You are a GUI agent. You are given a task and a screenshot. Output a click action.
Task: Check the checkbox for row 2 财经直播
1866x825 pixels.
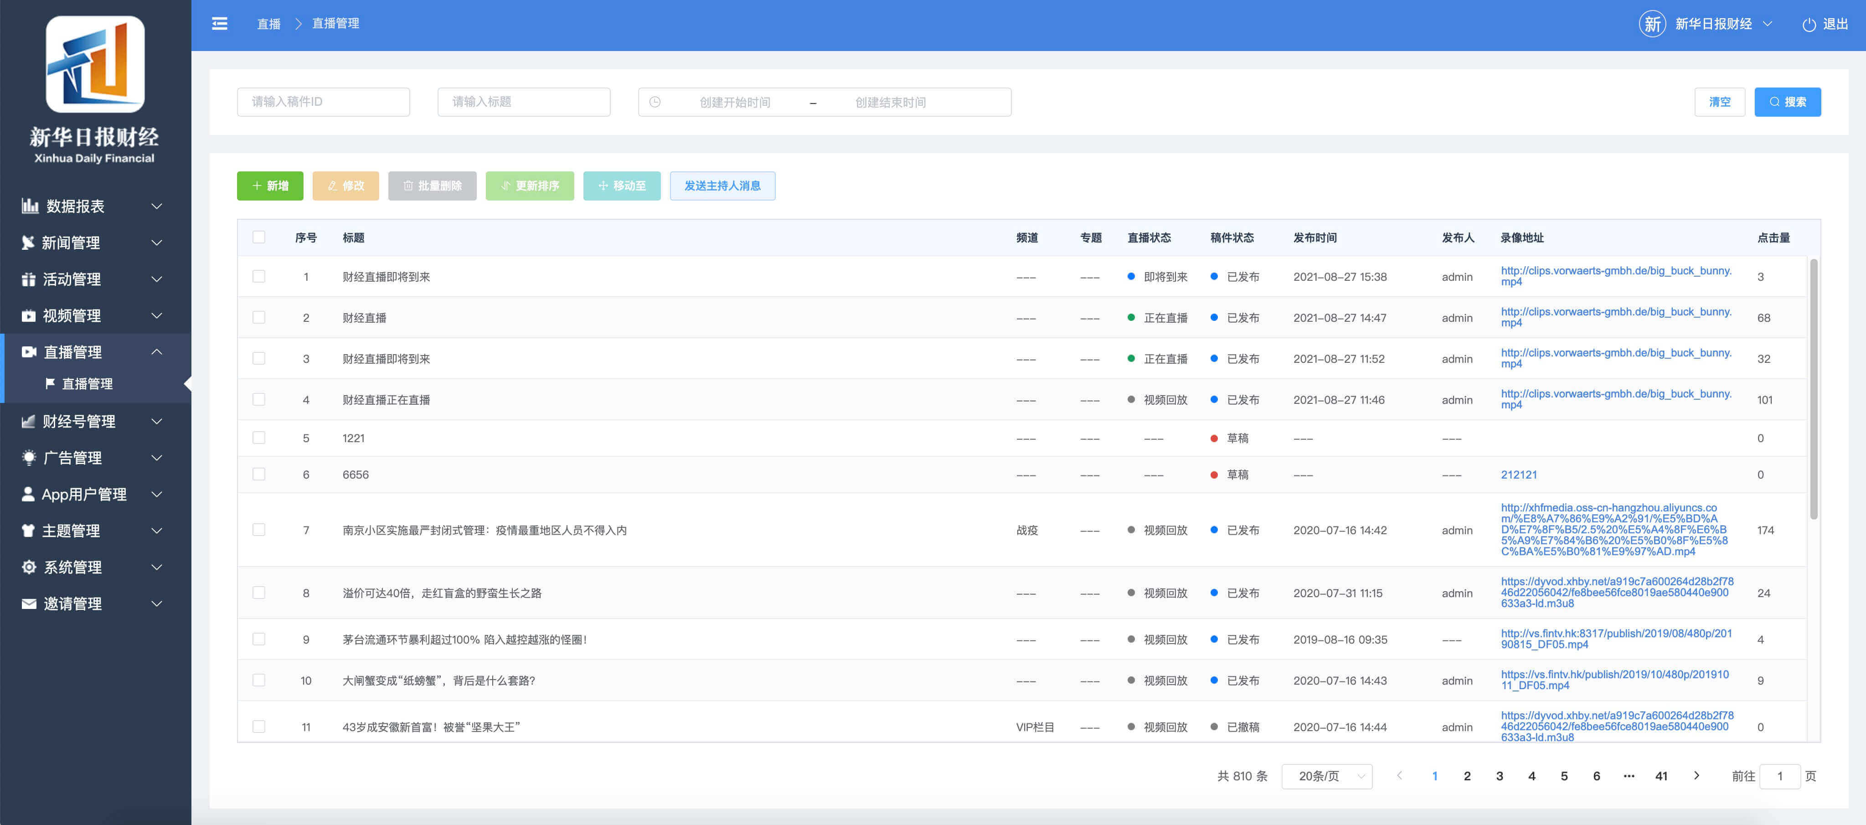click(258, 317)
